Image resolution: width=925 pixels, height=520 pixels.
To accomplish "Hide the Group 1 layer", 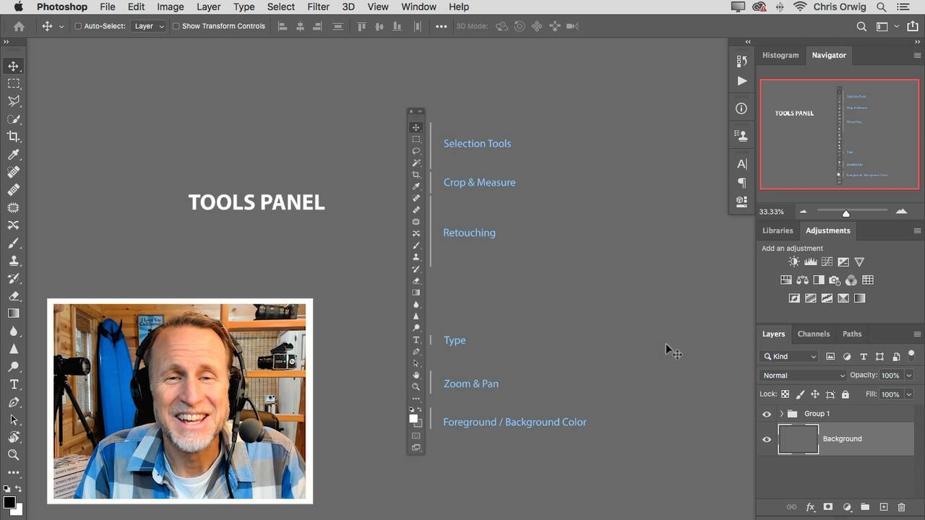I will coord(767,414).
